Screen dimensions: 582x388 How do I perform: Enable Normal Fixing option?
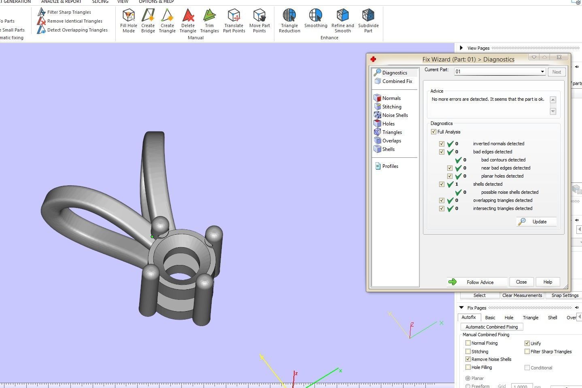tap(468, 343)
